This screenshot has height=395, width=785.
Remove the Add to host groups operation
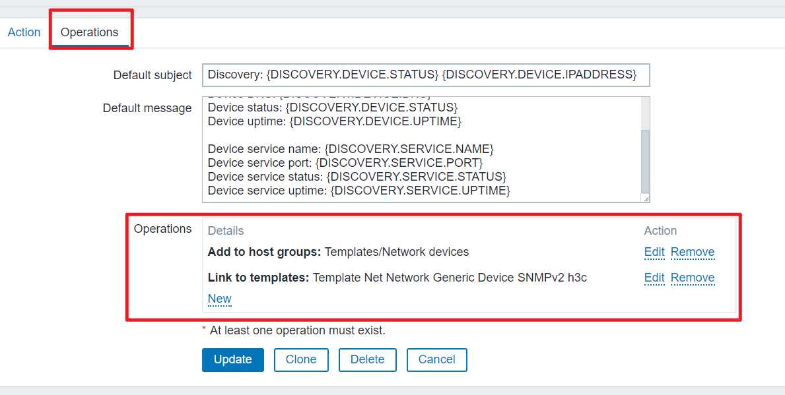coord(692,252)
